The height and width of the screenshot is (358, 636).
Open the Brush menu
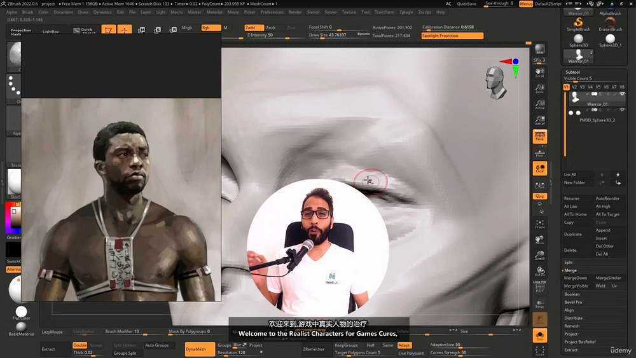coord(27,12)
